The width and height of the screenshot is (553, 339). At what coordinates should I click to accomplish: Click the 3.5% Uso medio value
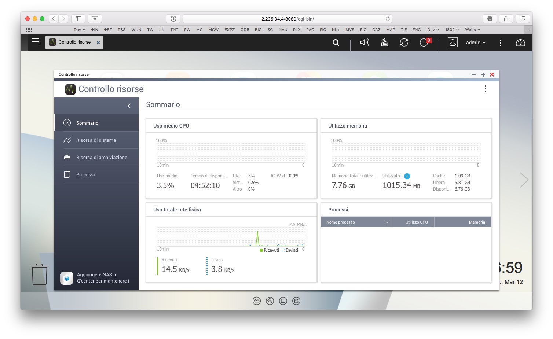(x=165, y=185)
